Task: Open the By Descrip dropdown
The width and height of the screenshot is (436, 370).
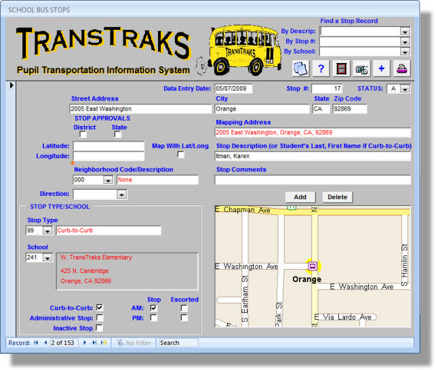Action: pyautogui.click(x=405, y=31)
